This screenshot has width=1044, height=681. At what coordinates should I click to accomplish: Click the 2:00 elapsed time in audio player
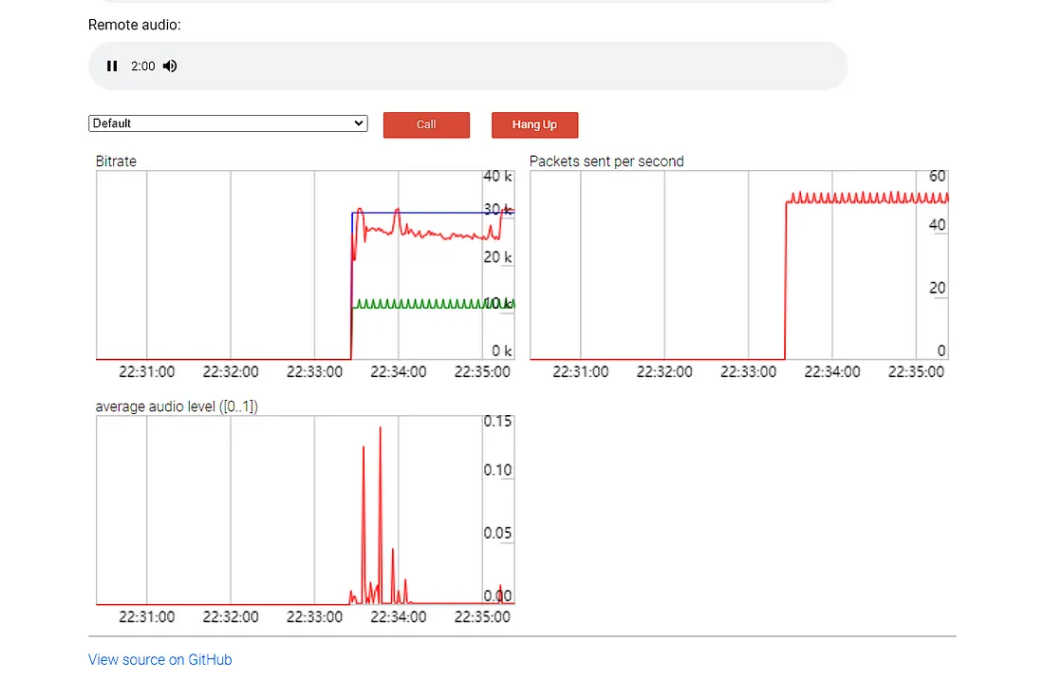coord(142,66)
